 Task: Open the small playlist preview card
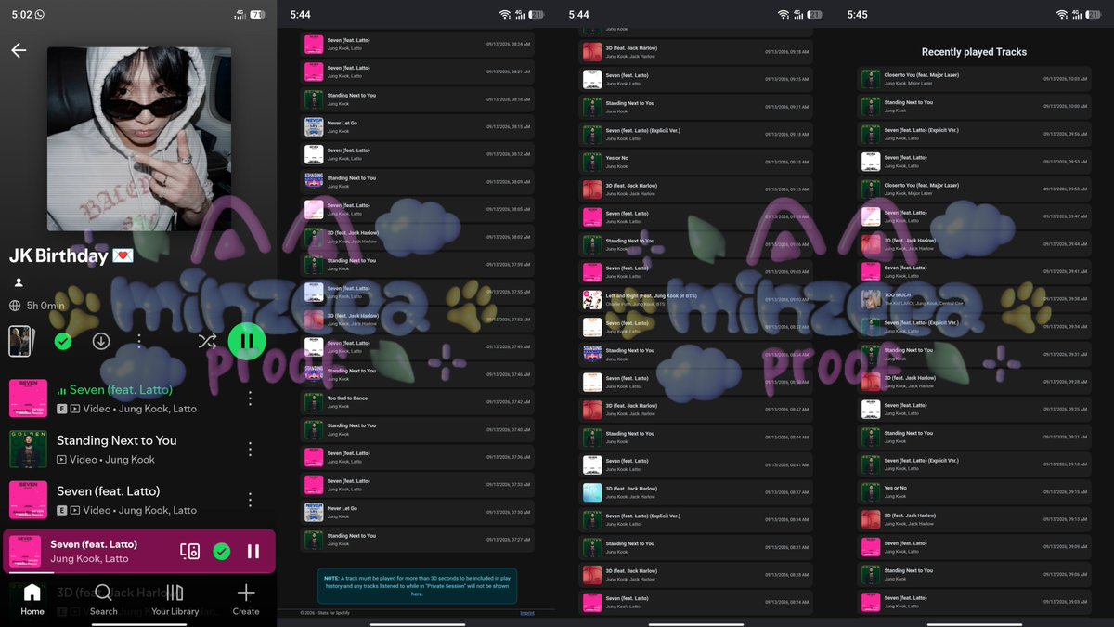pyautogui.click(x=21, y=341)
